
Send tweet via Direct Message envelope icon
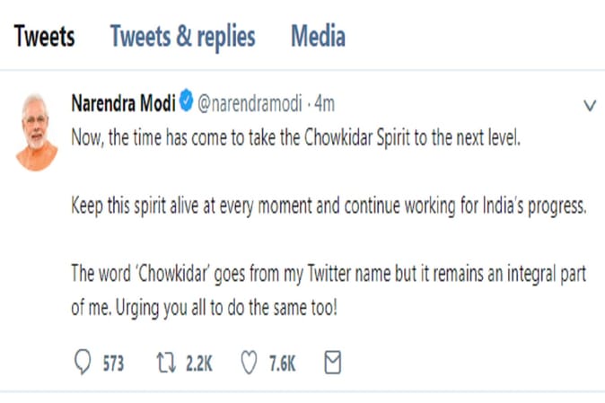332,363
